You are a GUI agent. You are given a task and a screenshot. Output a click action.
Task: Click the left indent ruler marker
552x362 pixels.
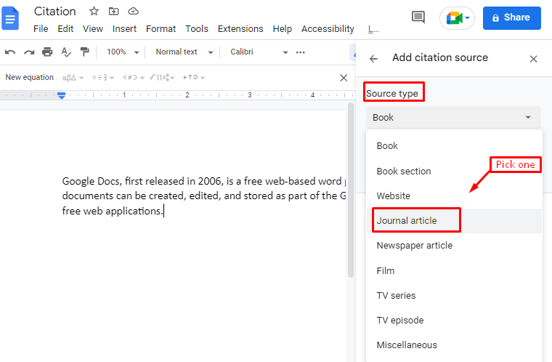61,97
